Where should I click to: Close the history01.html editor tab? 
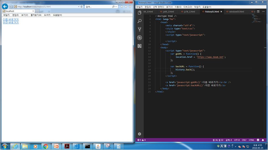click(221, 12)
